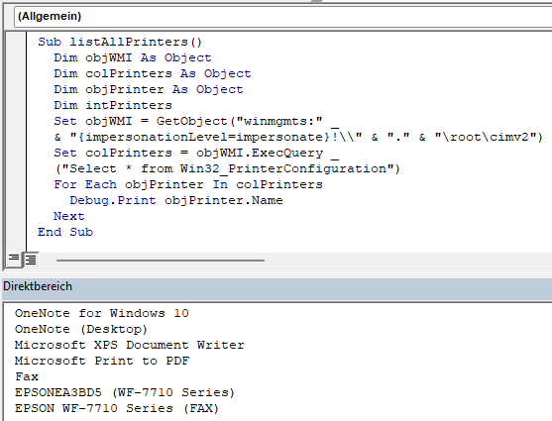Screen dimensions: 552x421
Task: Click the Fax line in immediate window
Action: point(27,376)
